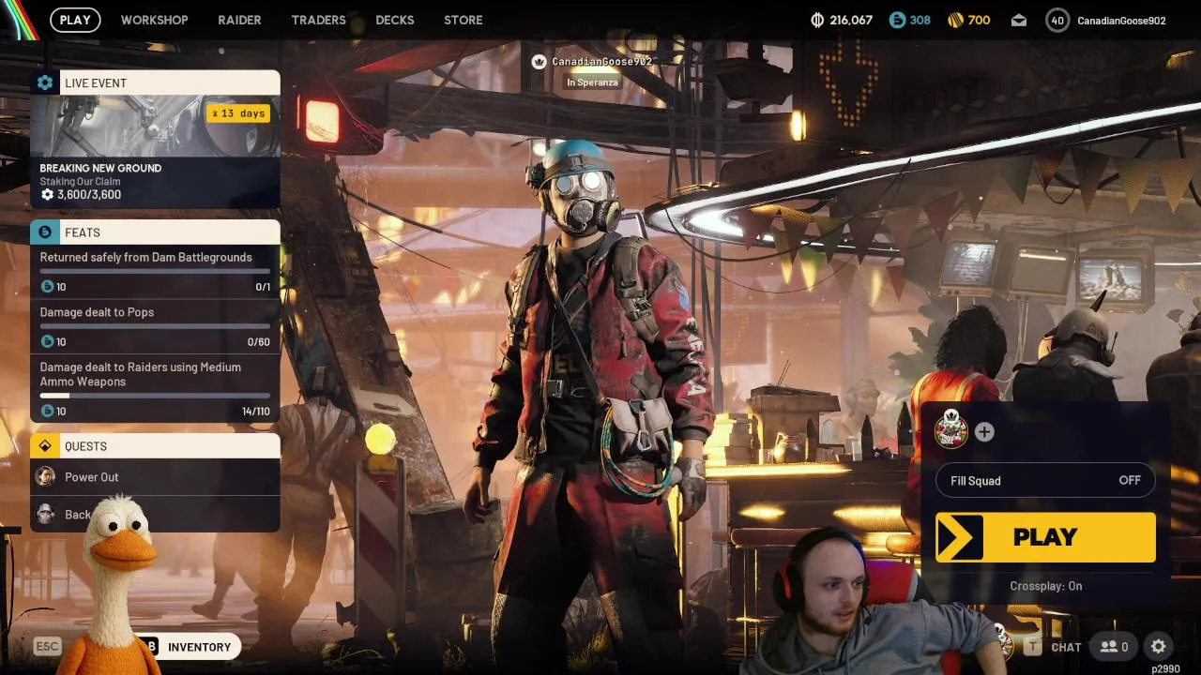Viewport: 1201px width, 675px height.
Task: Open CanadianGoose902 profile name in top bar
Action: 1121,21
